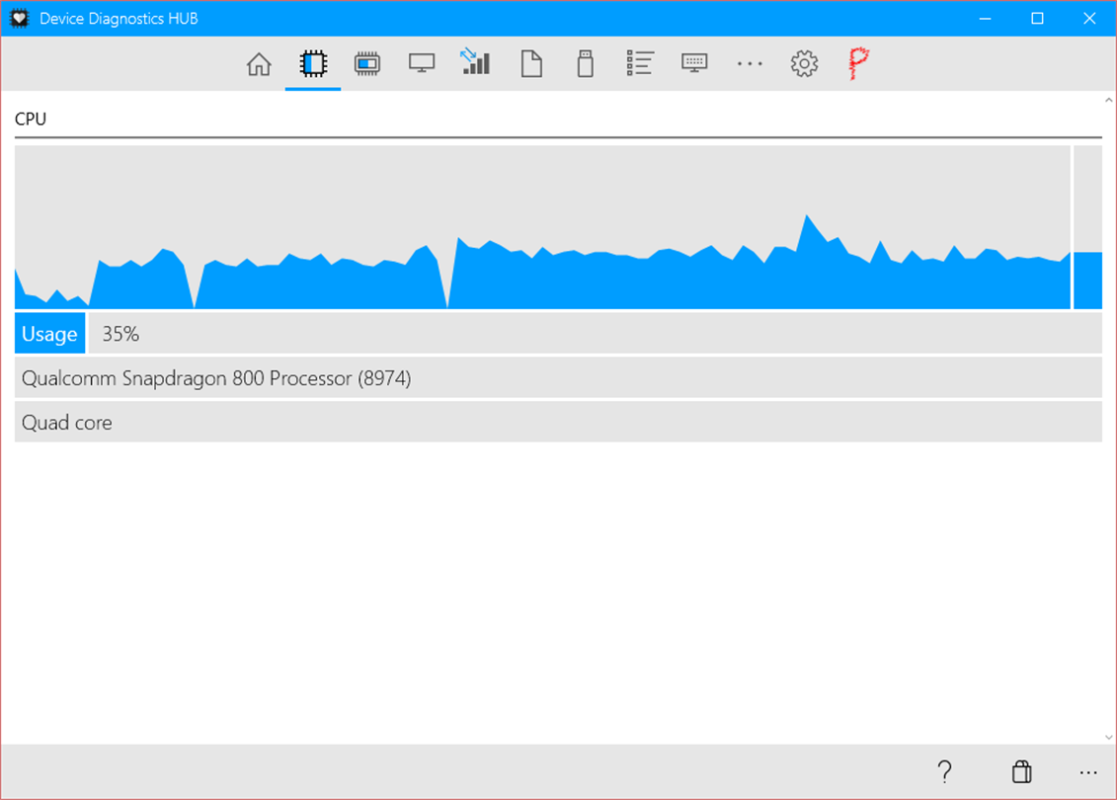Expand bottom bar more options ellipsis
Viewport: 1117px width, 800px height.
tap(1087, 773)
